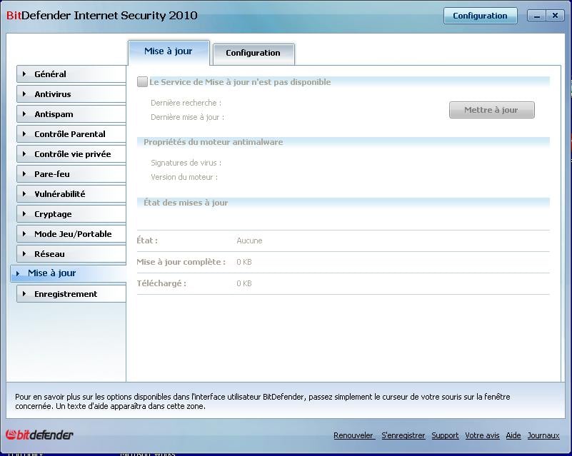
Task: Switch to the Mise à jour tab
Action: click(169, 52)
